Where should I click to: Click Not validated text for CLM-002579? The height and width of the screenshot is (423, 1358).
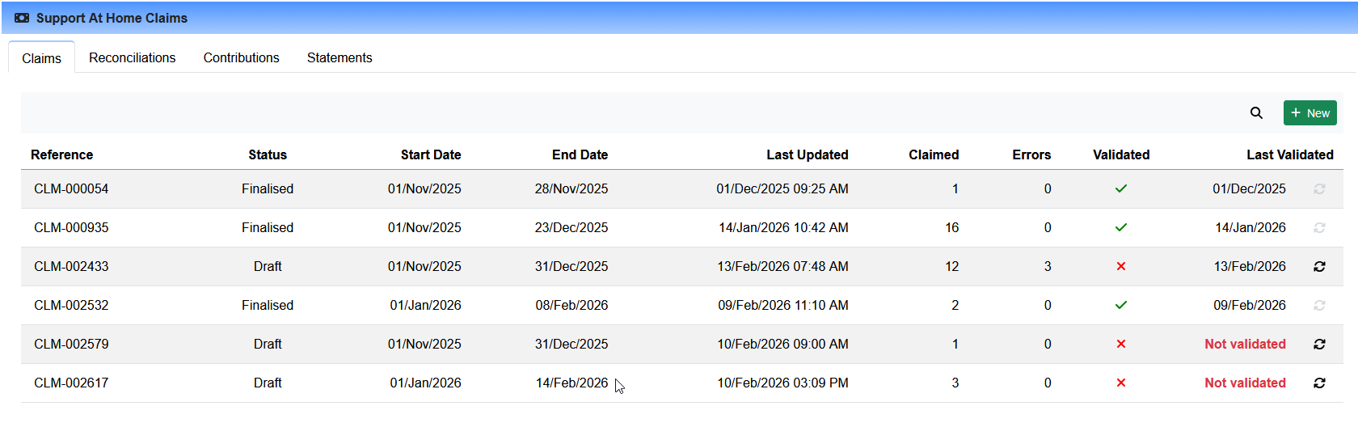(1245, 345)
